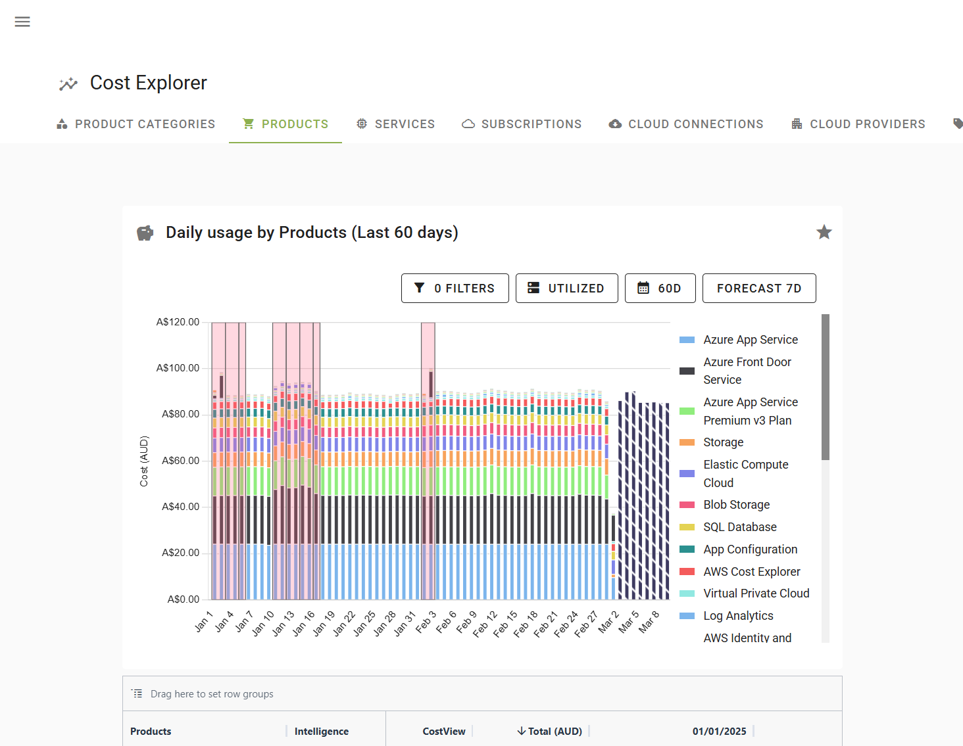The image size is (963, 746).
Task: Click the legend vertical scrollbar
Action: [825, 388]
